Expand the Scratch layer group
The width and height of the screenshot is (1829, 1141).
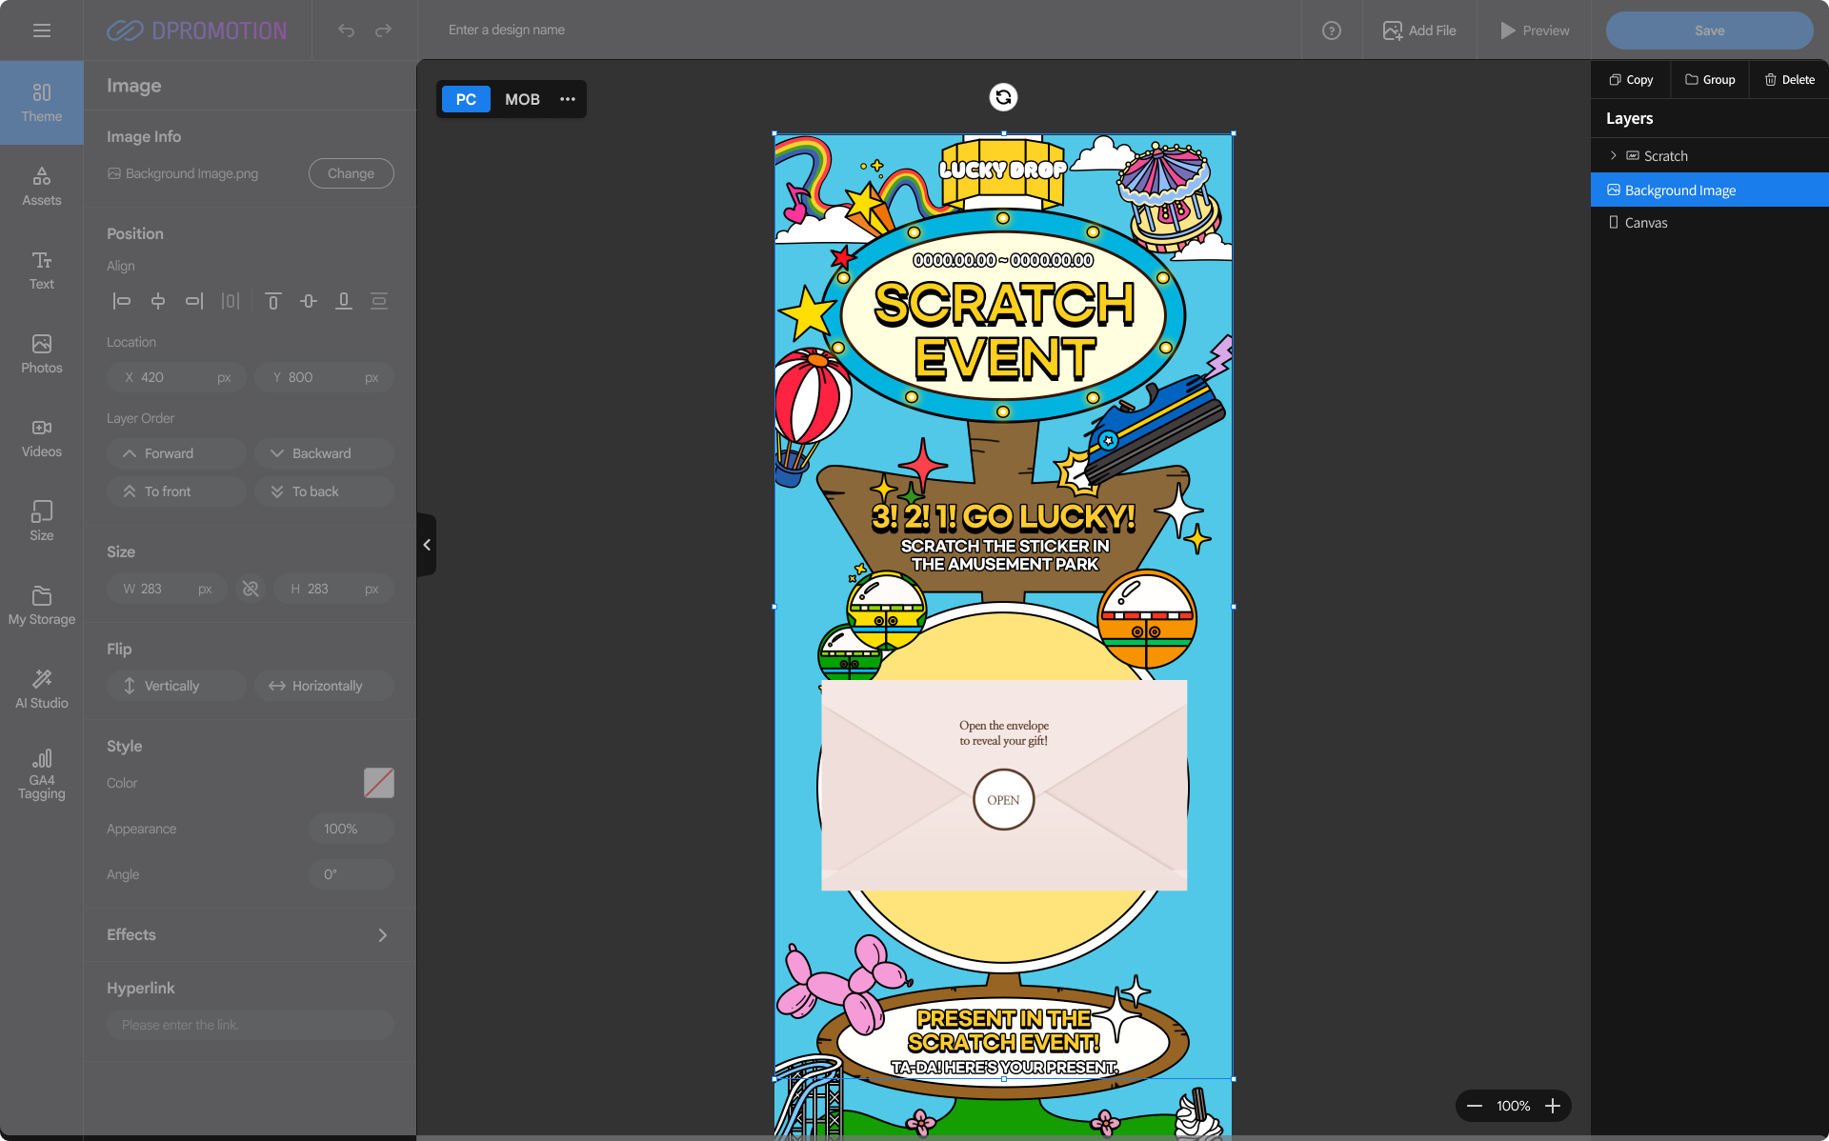pyautogui.click(x=1613, y=155)
